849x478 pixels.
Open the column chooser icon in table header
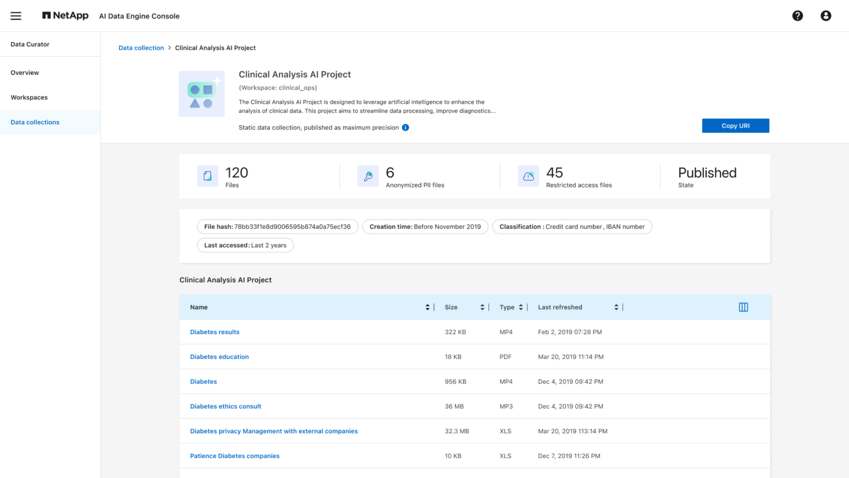743,307
